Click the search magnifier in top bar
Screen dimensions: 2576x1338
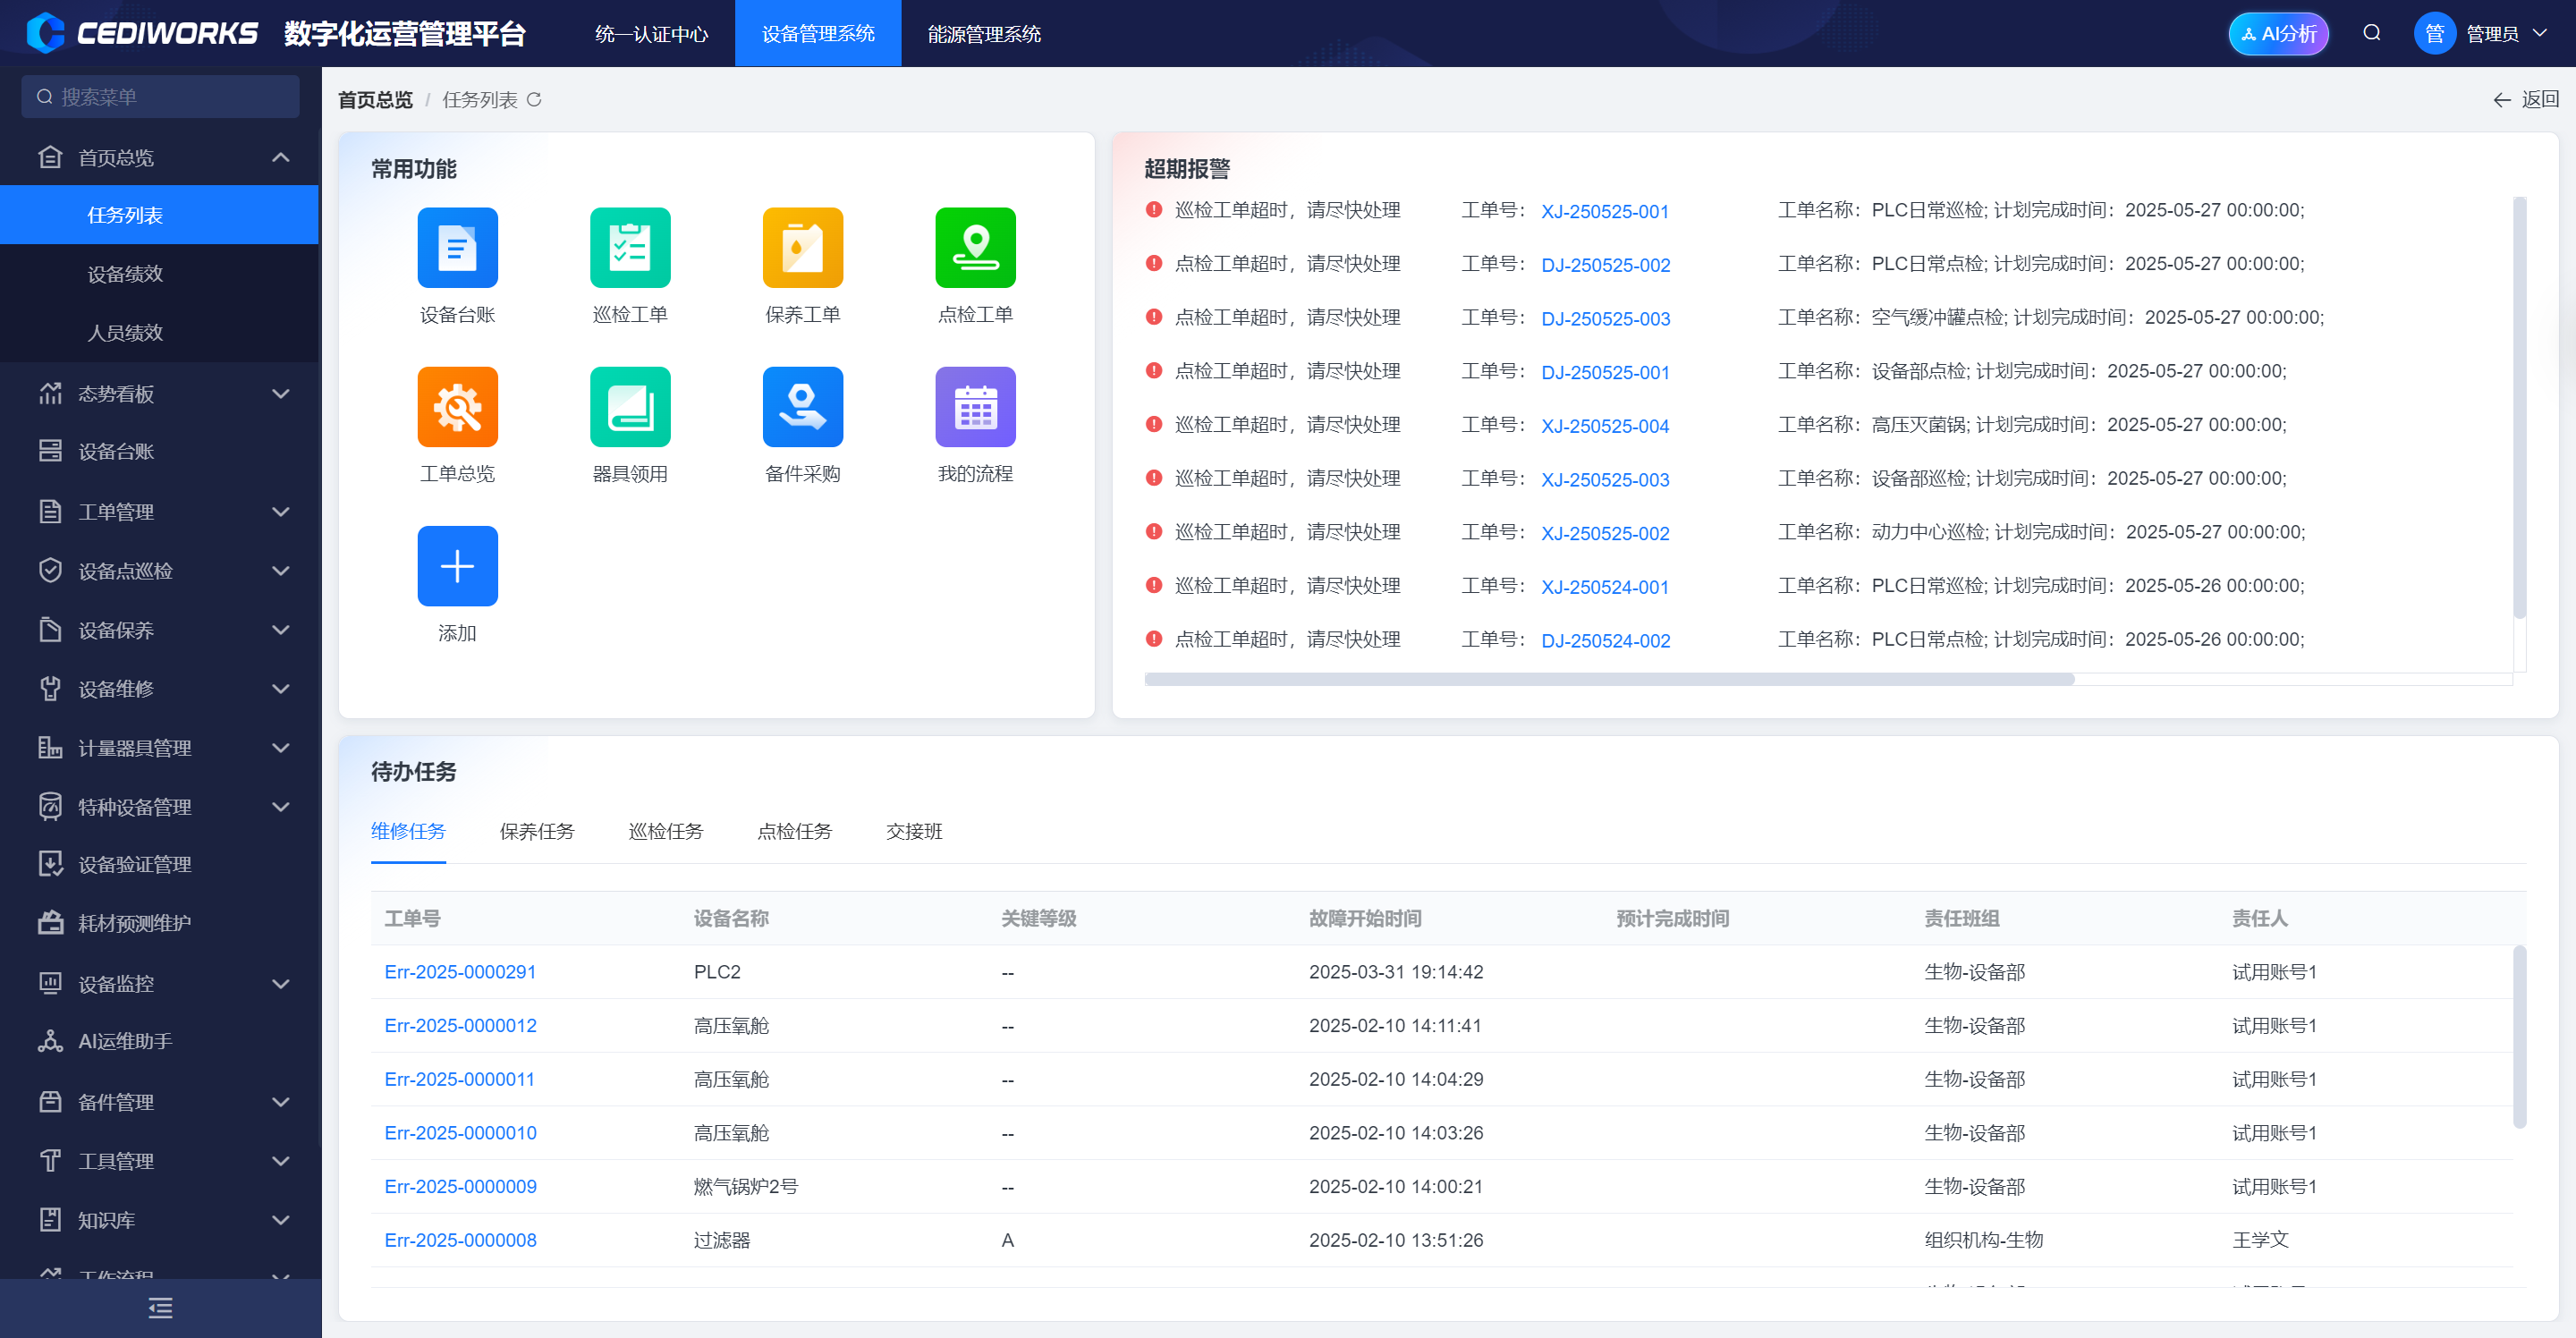point(2371,33)
